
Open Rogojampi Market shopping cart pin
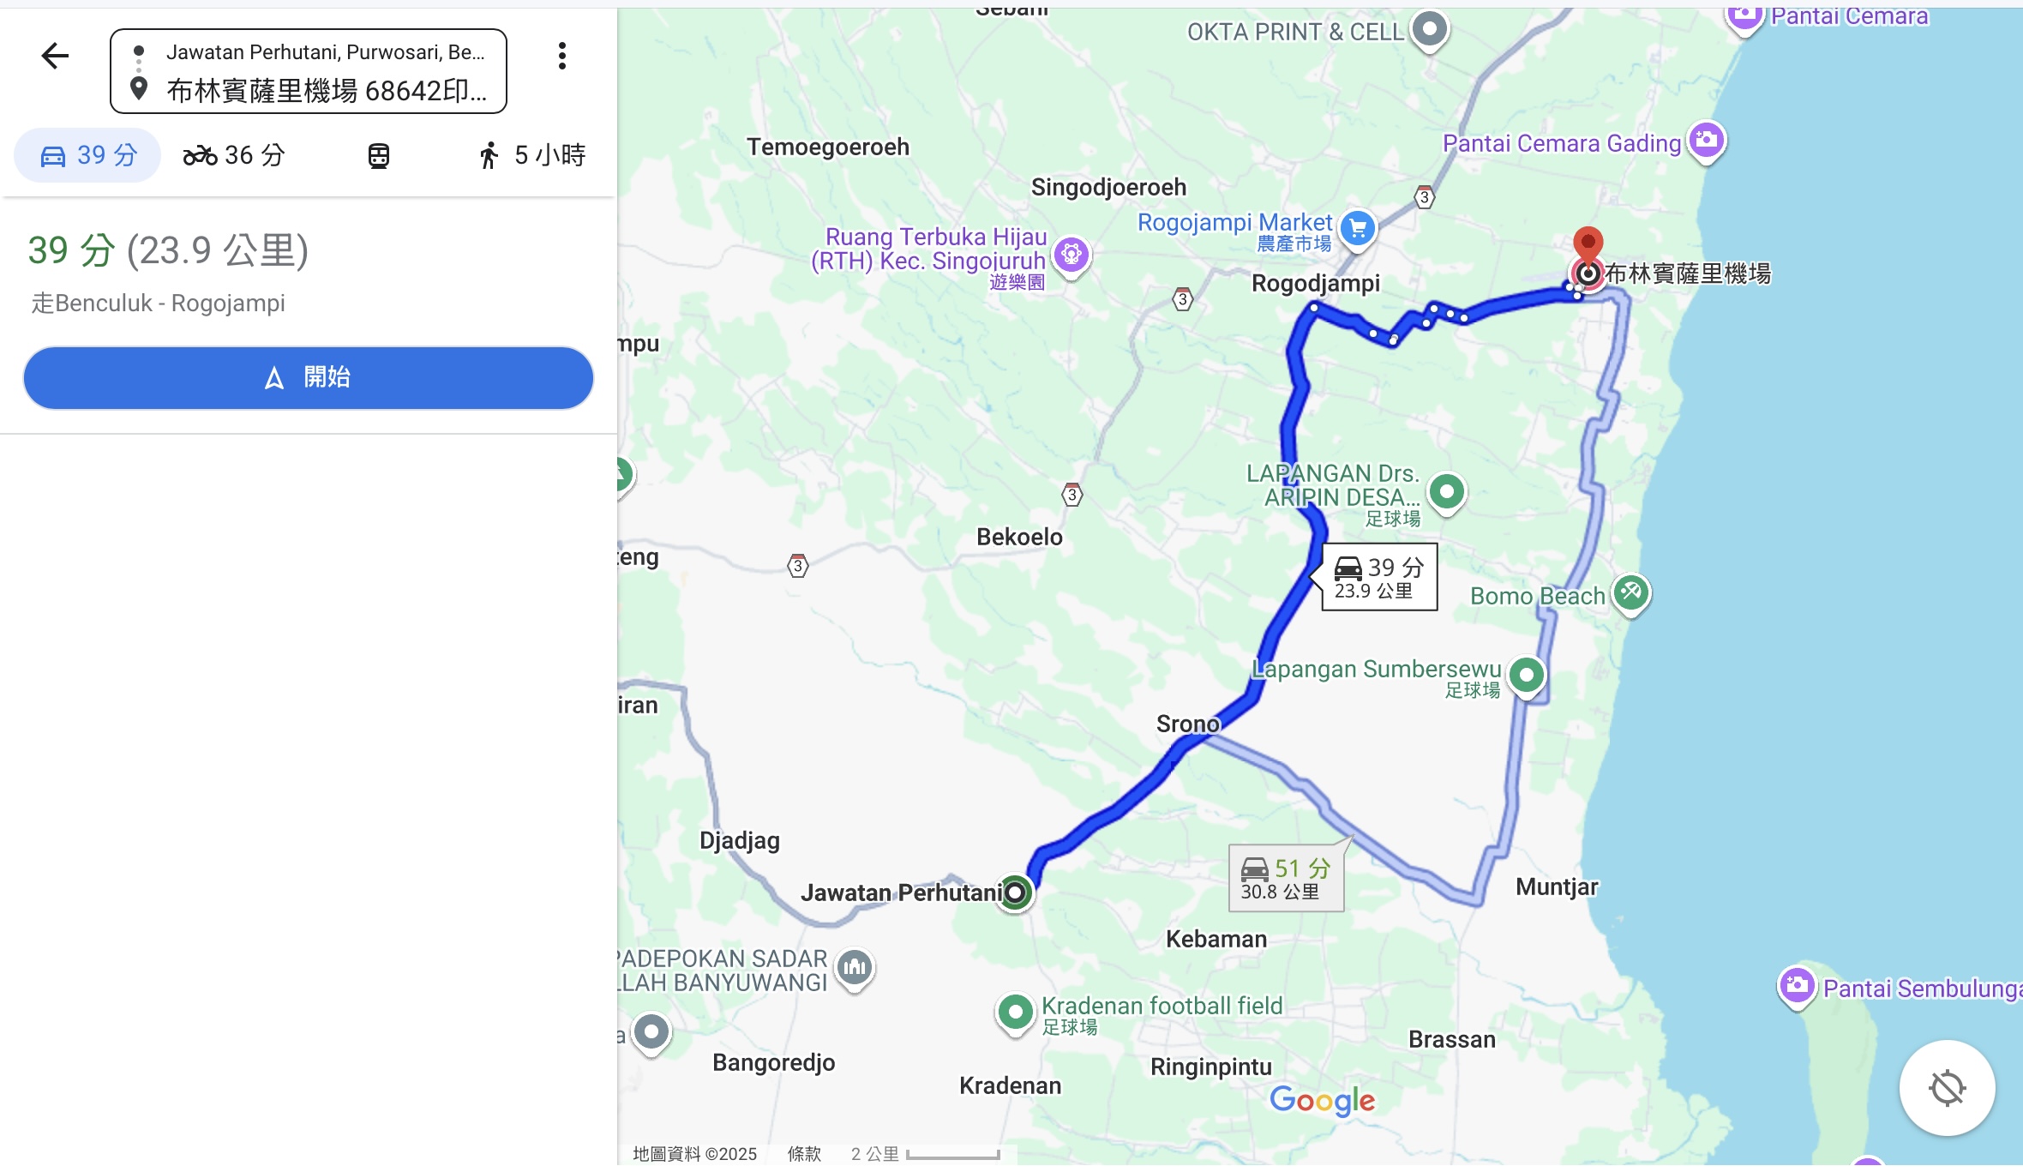[1357, 230]
